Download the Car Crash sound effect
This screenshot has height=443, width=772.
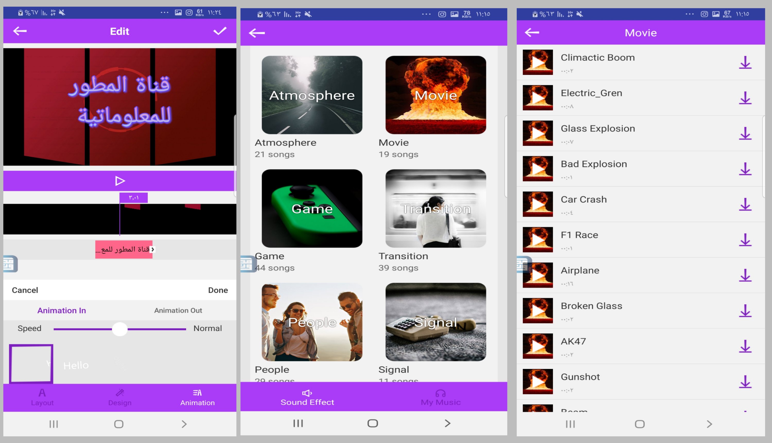coord(745,204)
